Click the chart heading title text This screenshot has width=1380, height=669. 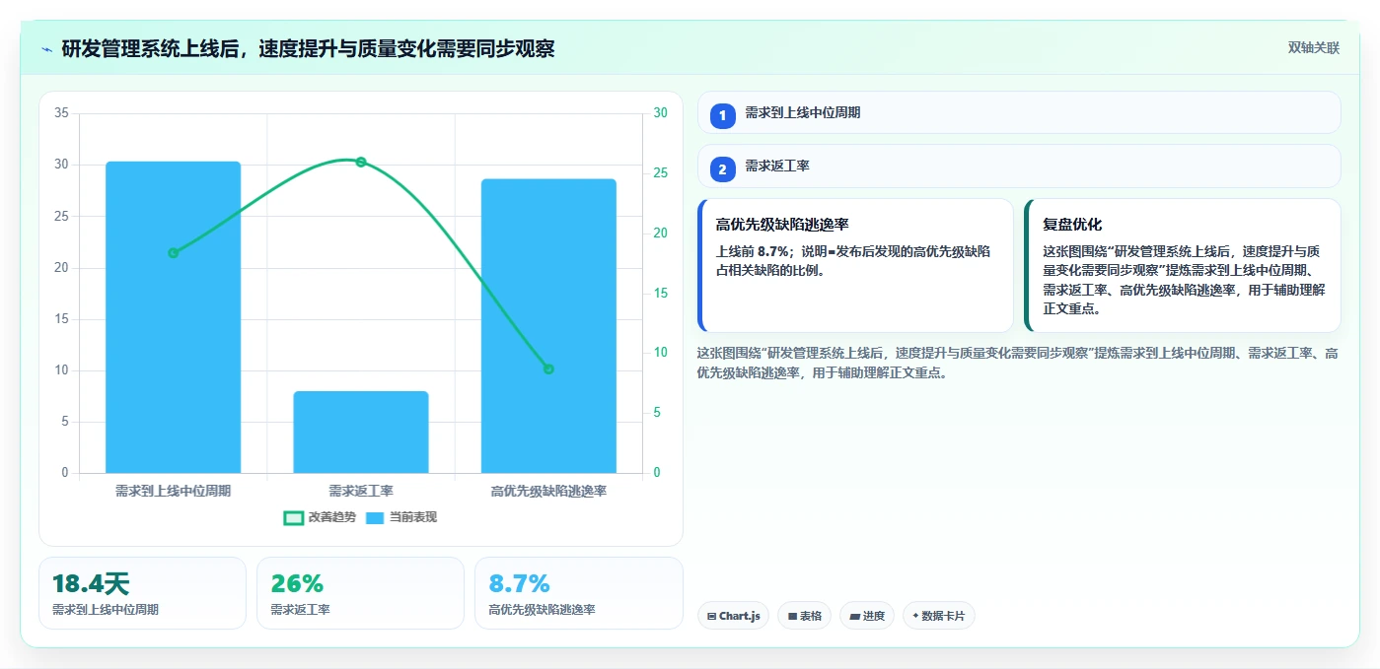pyautogui.click(x=308, y=48)
